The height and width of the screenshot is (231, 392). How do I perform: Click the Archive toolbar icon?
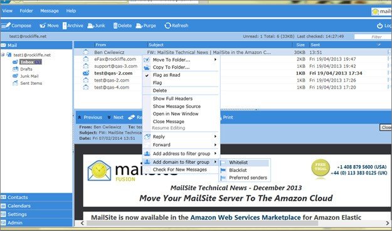click(65, 26)
